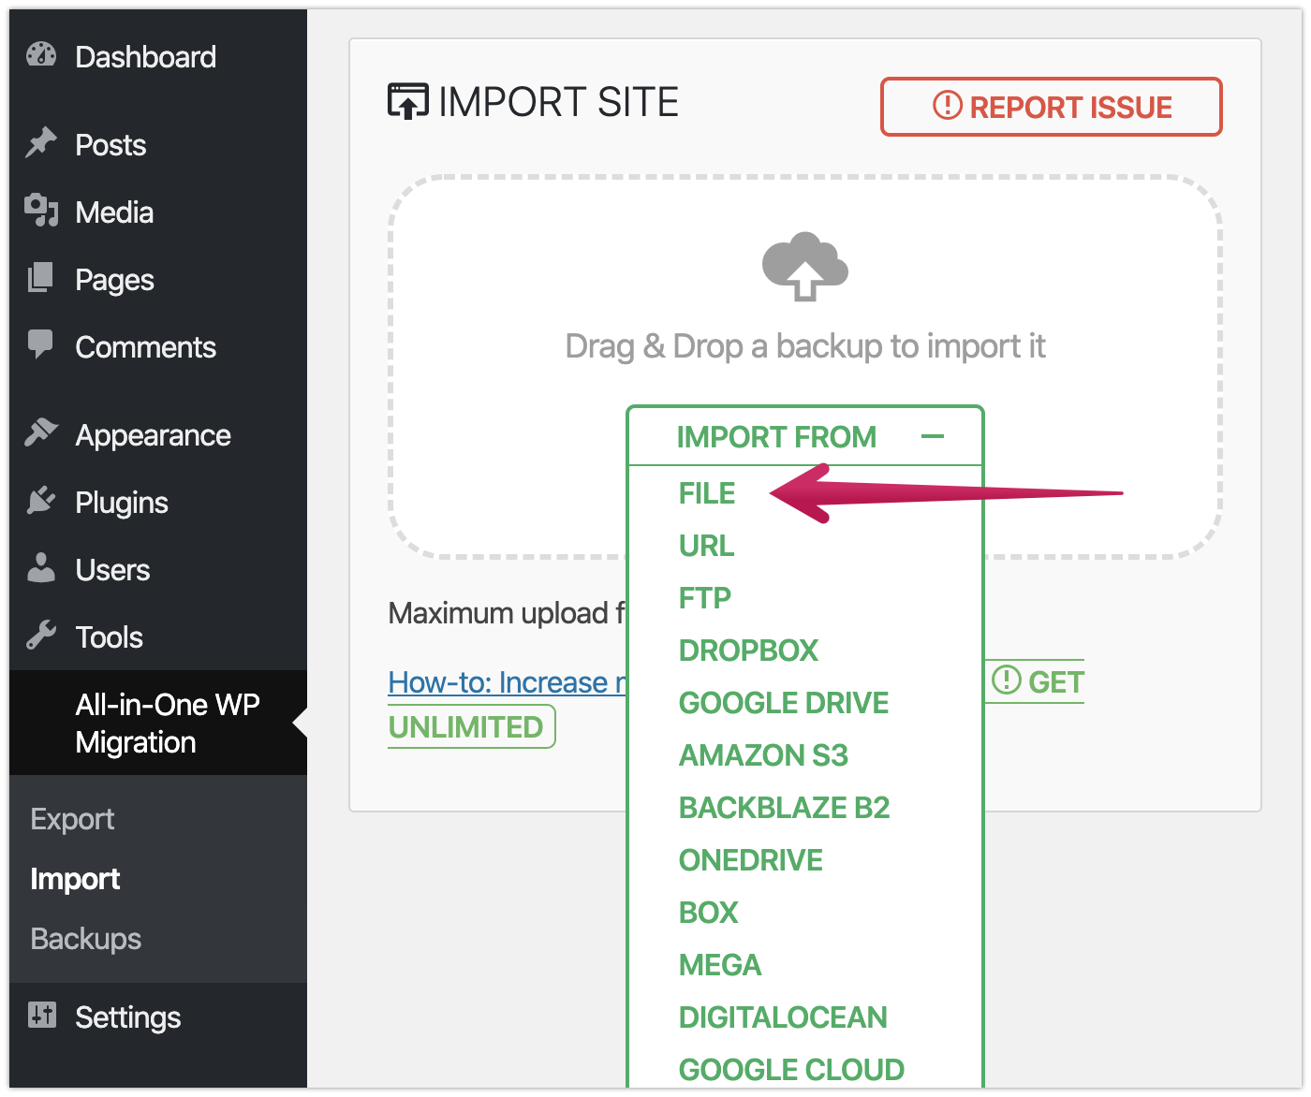Click the Appearance paintbrush icon
1311x1097 pixels.
[x=41, y=432]
